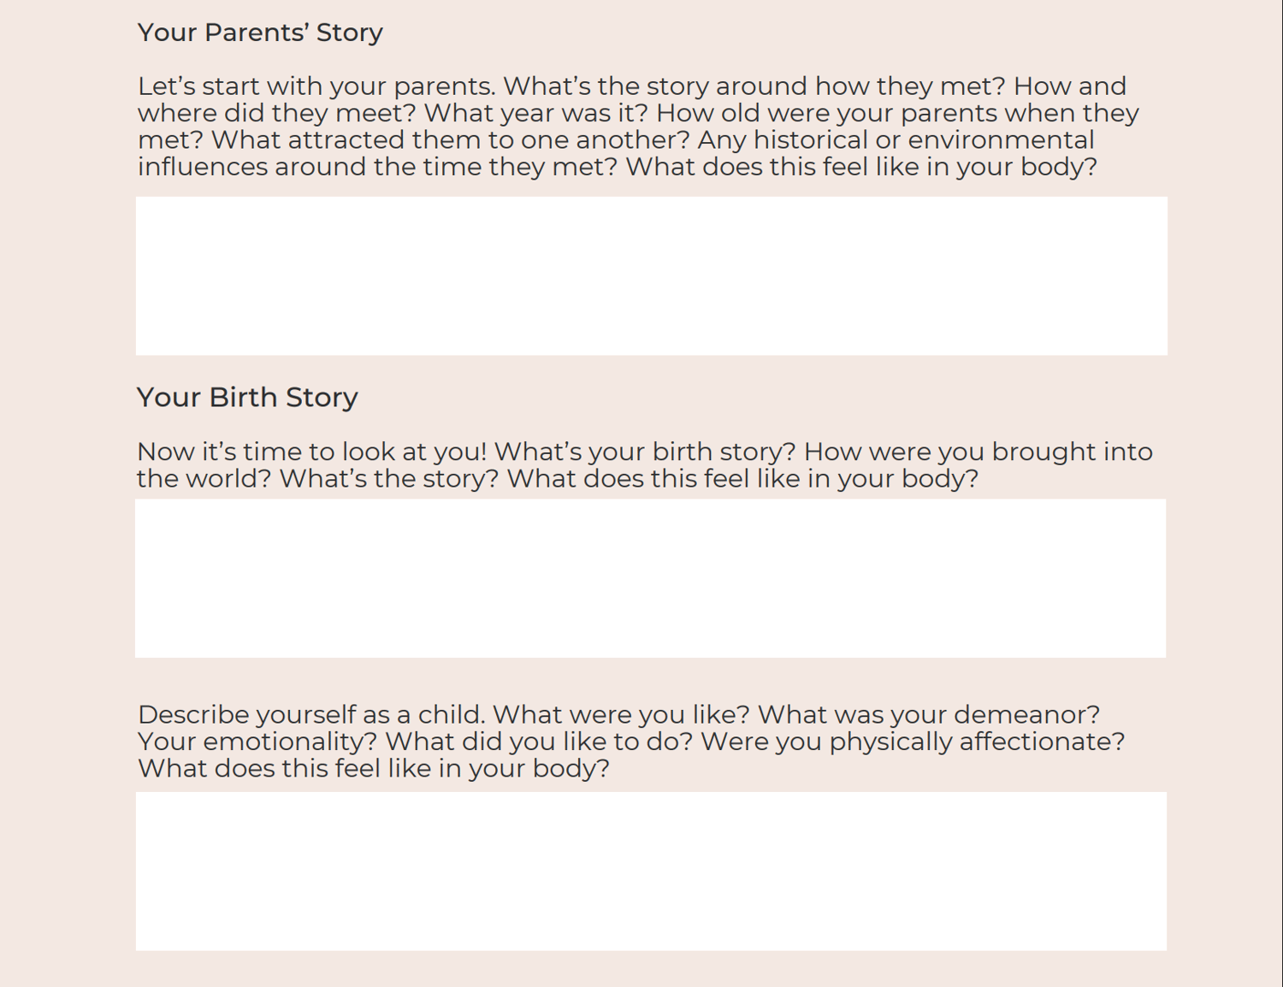Click the "Your Birth Story" heading
Viewport: 1283px width, 987px height.
tap(247, 397)
